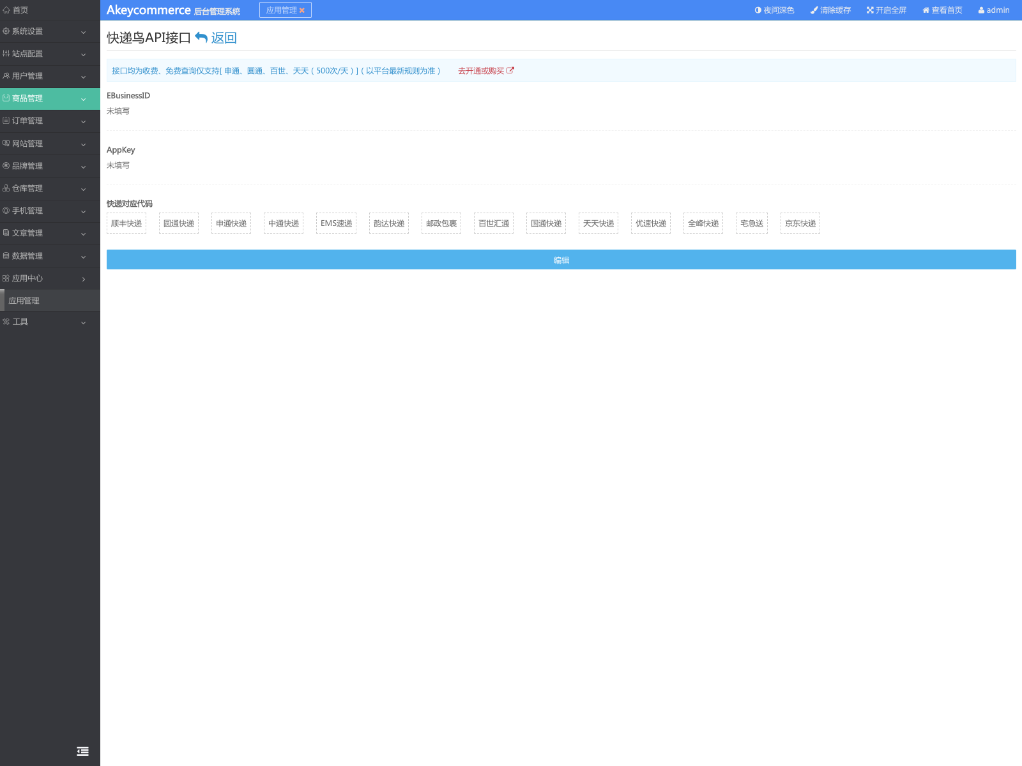
Task: Open 查看首页 from the top bar
Action: point(942,10)
